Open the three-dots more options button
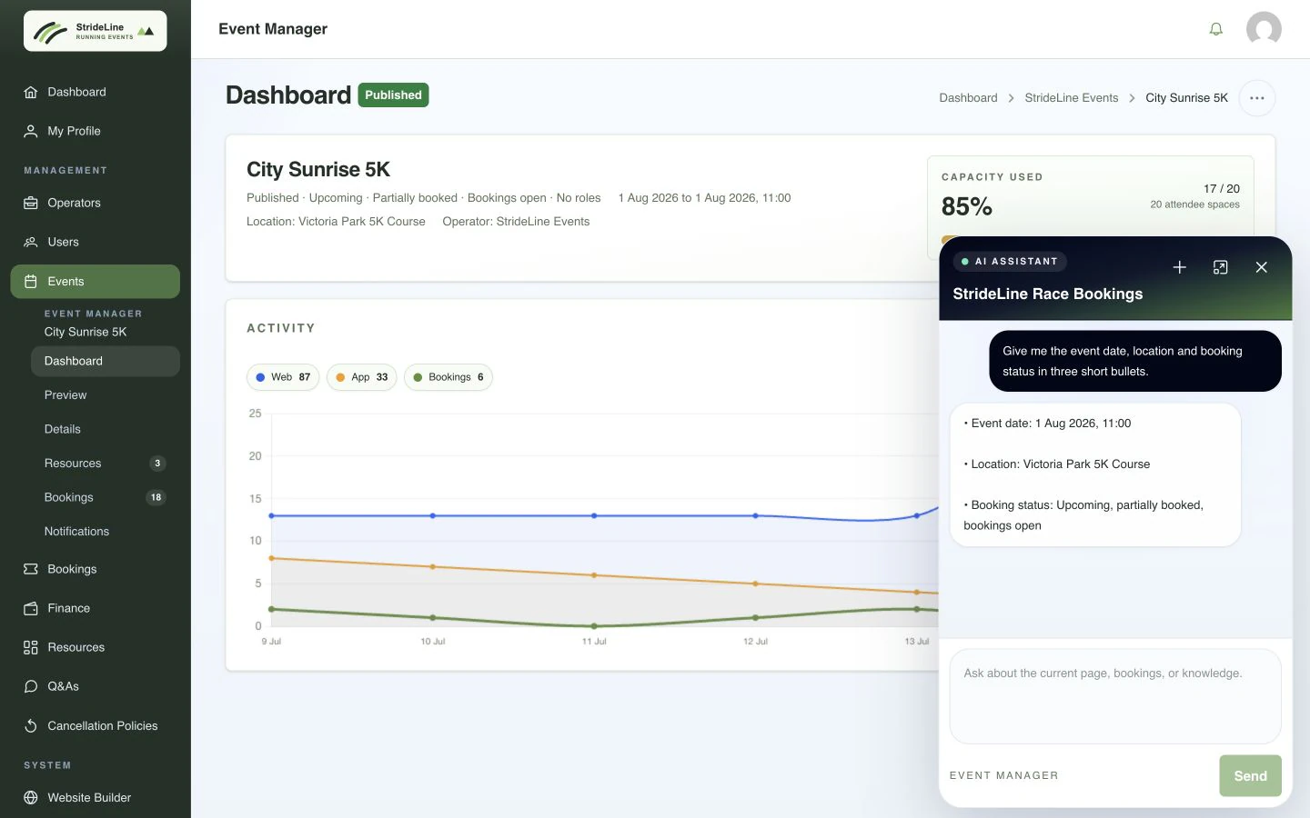The width and height of the screenshot is (1310, 818). [x=1257, y=98]
